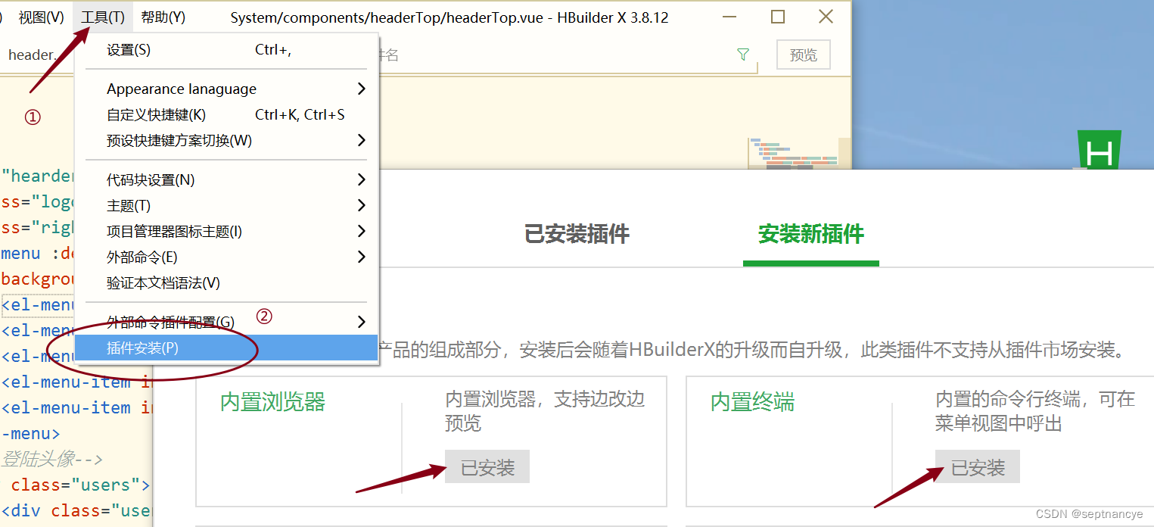Switch to 安装新插件 tab
This screenshot has width=1154, height=527.
[810, 234]
